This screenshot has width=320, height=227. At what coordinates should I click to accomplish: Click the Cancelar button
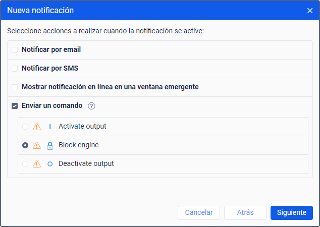tap(199, 213)
